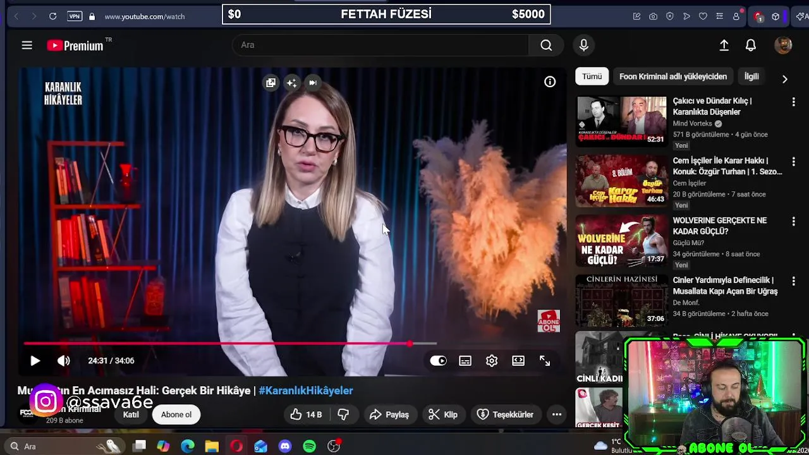This screenshot has height=455, width=809.
Task: Open the #KaranlıkHikâyeler hashtag link
Action: 306,391
